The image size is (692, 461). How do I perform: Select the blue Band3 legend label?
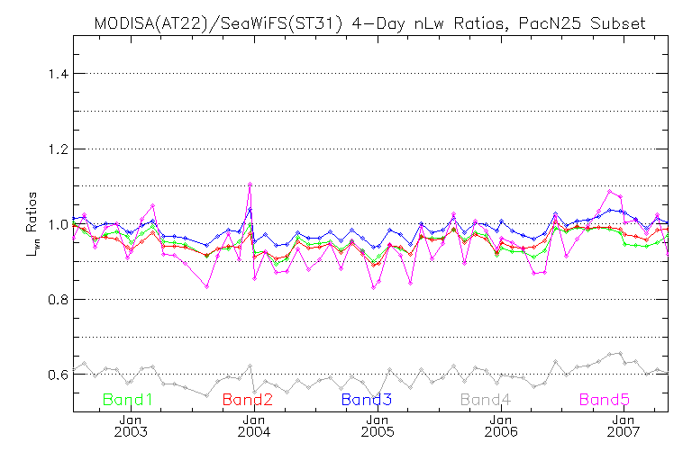point(367,400)
